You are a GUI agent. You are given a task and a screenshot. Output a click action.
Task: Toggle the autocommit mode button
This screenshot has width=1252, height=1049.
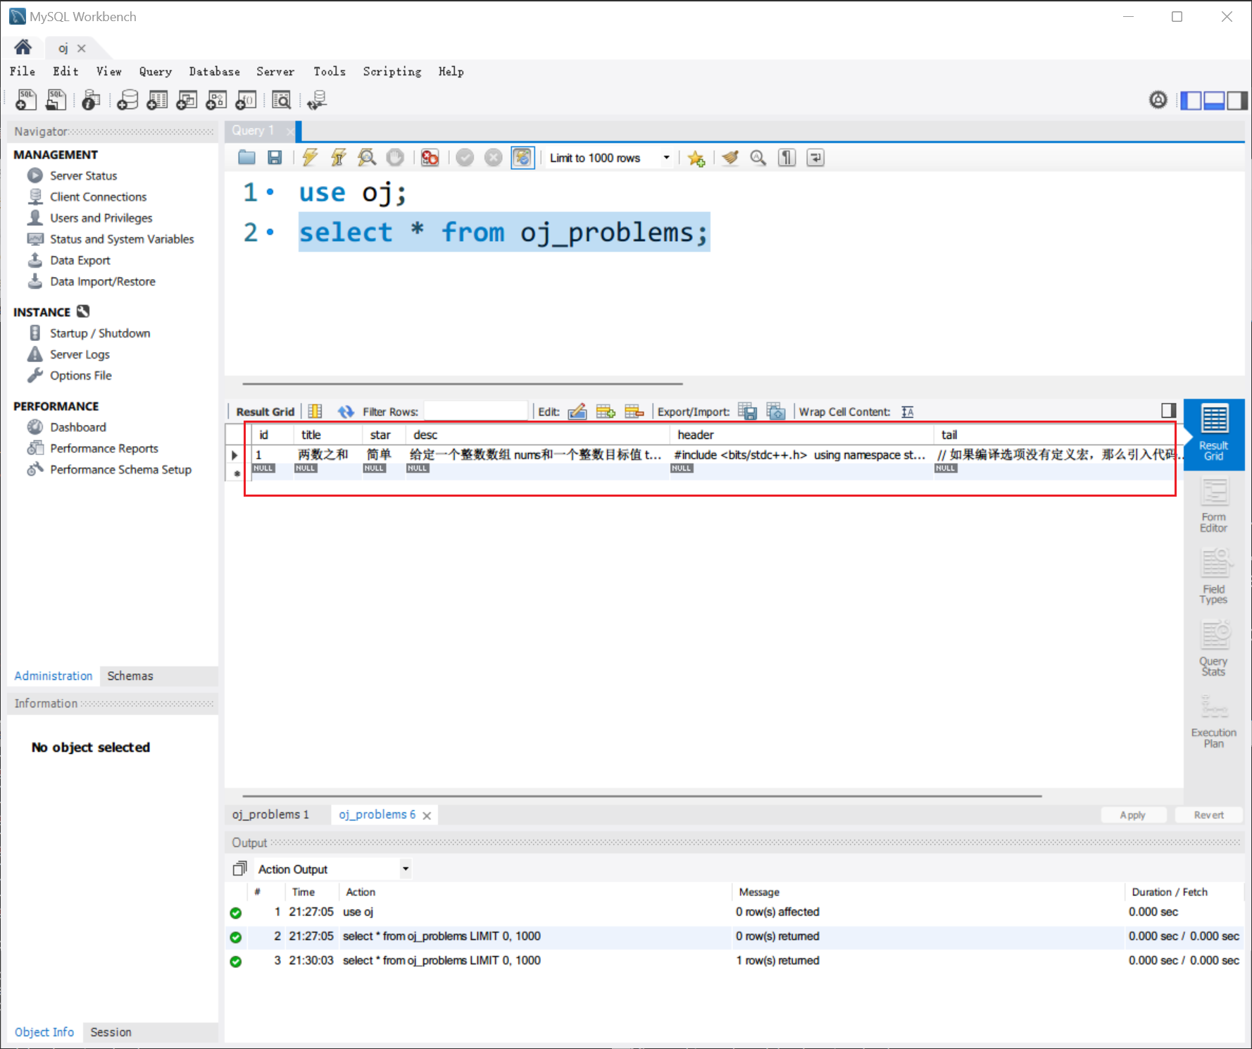coord(522,158)
